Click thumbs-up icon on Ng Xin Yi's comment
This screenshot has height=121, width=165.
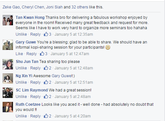point(46,82)
